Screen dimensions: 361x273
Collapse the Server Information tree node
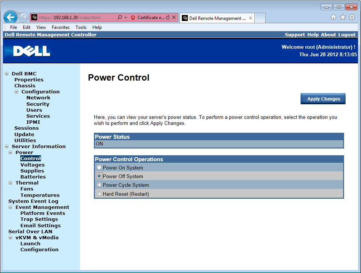tap(7, 146)
